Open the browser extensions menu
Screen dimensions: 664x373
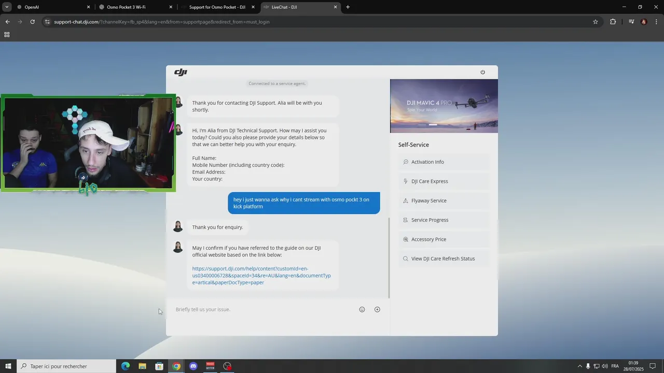(x=613, y=22)
